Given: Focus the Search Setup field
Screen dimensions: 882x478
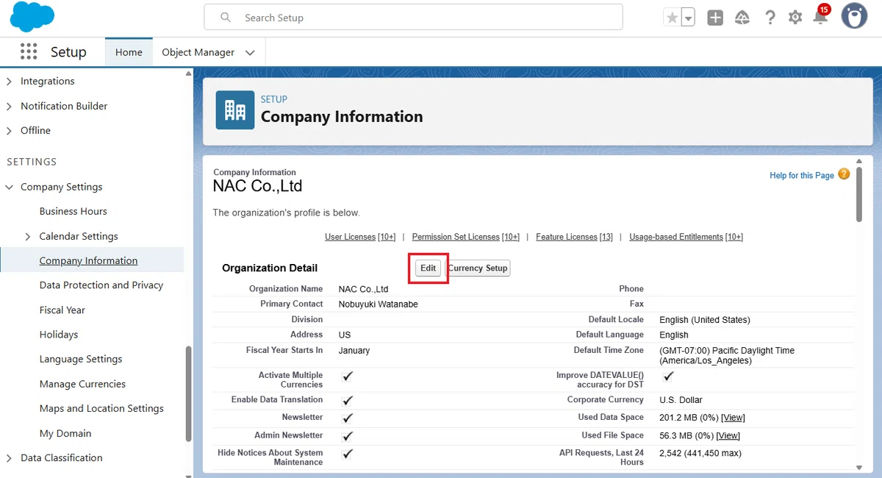Looking at the screenshot, I should [x=413, y=17].
